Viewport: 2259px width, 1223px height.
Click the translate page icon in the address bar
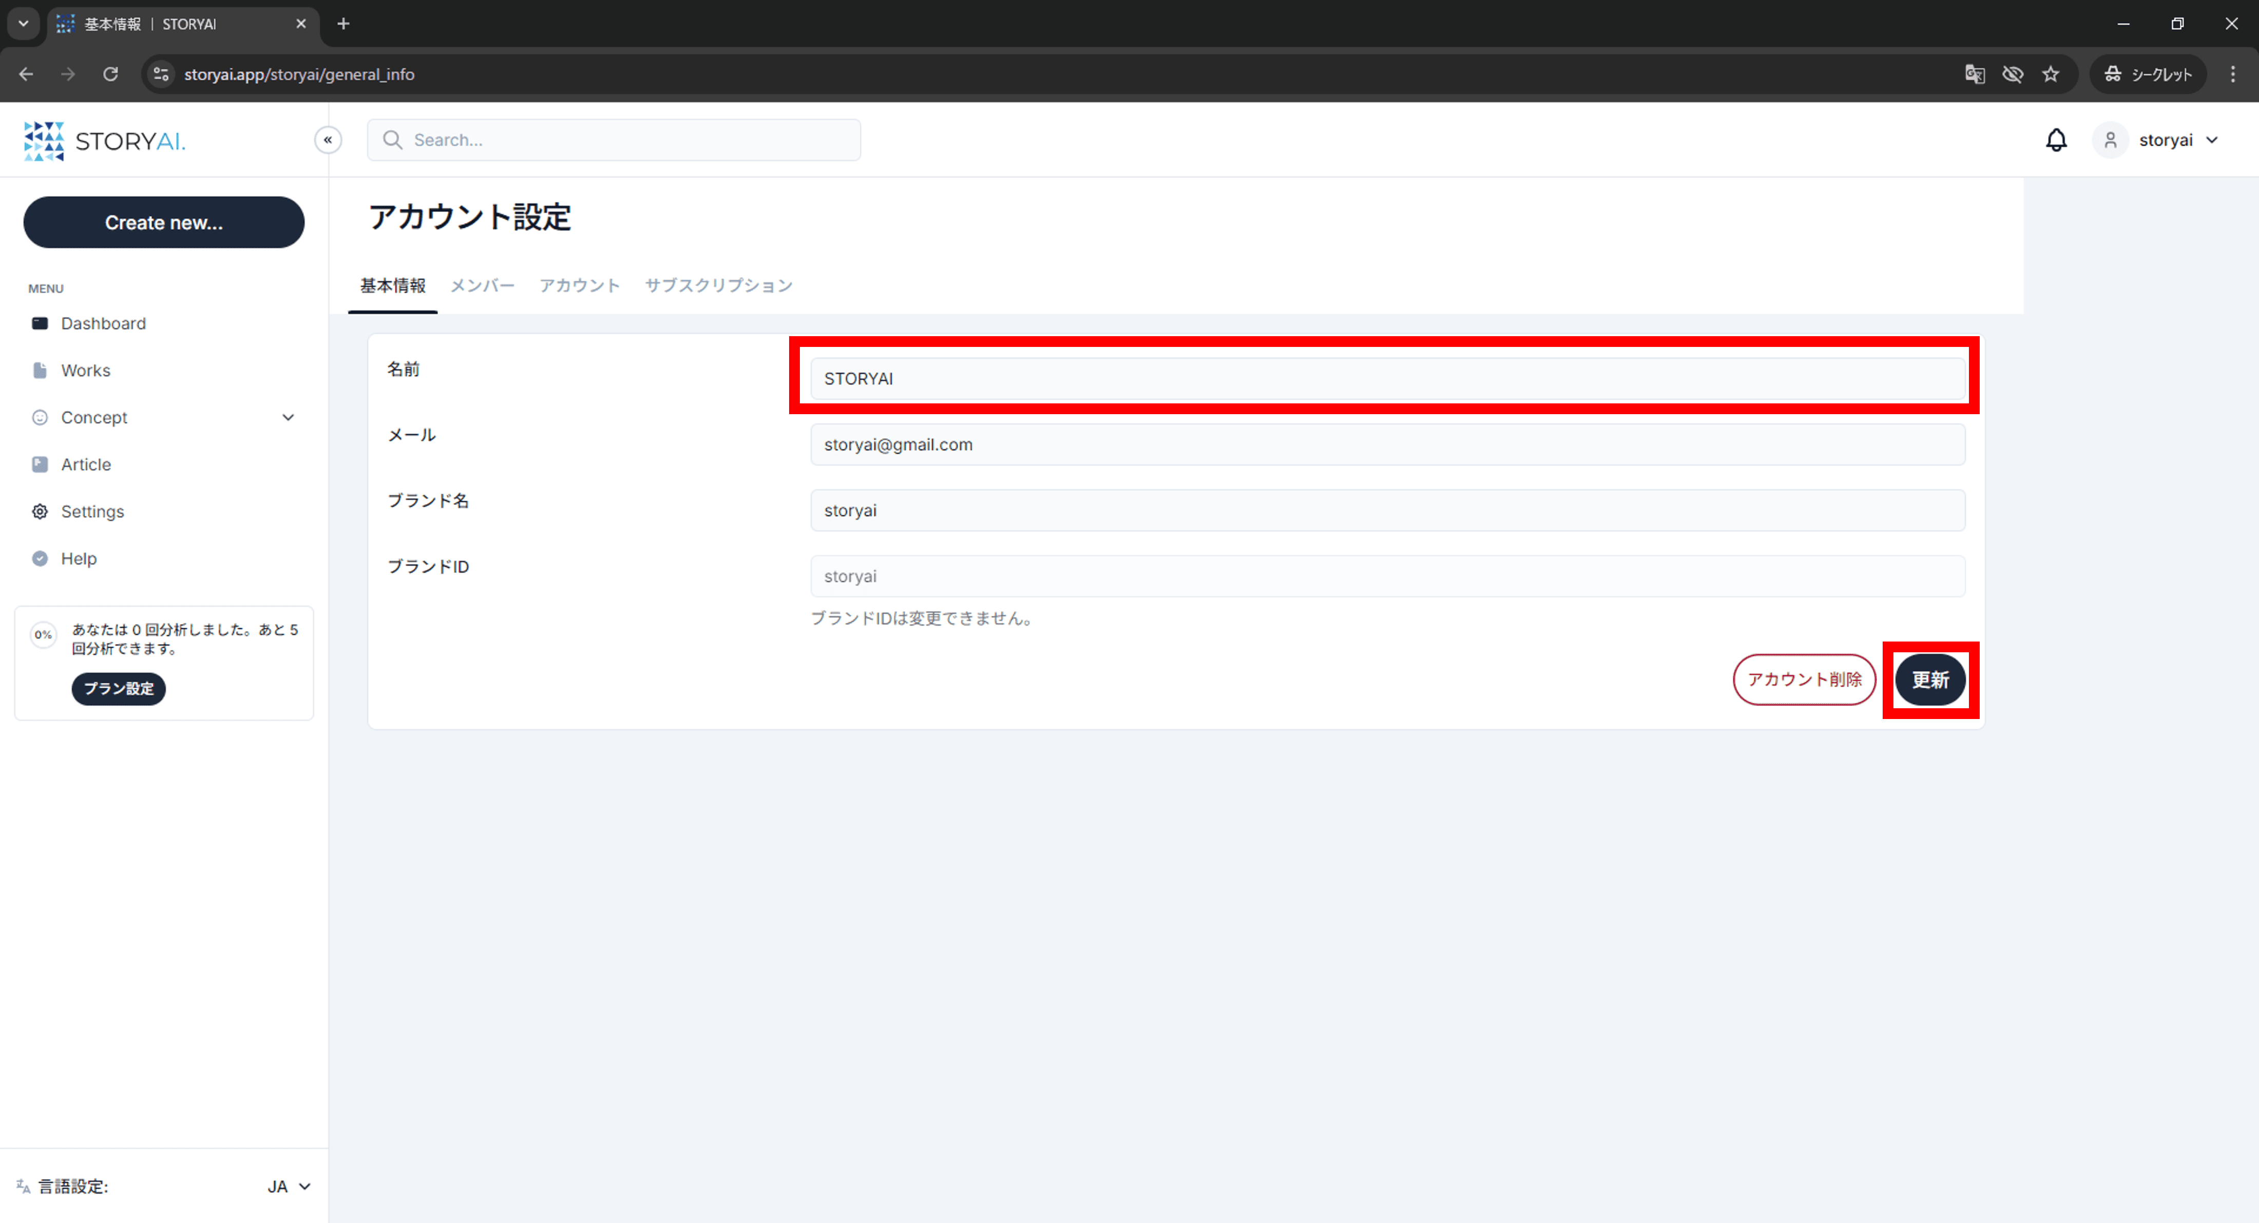1974,74
